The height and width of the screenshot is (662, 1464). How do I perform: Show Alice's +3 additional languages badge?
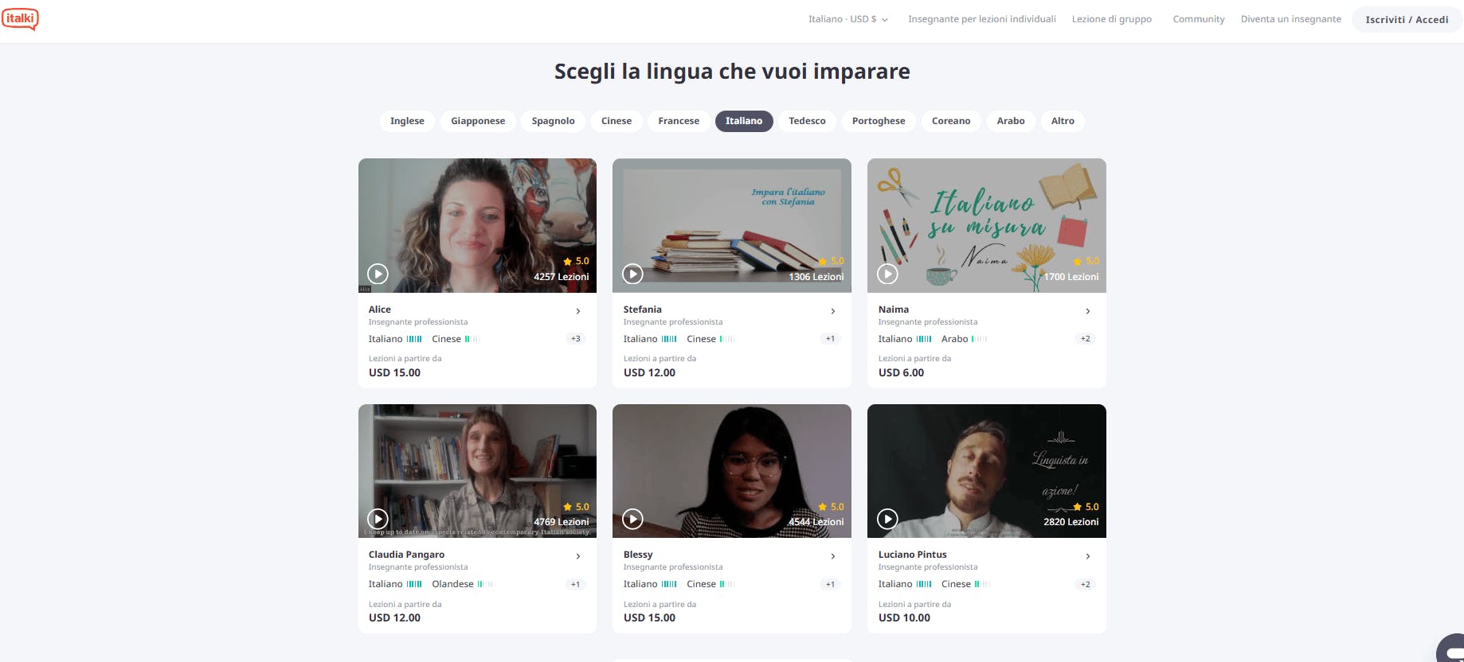point(576,339)
